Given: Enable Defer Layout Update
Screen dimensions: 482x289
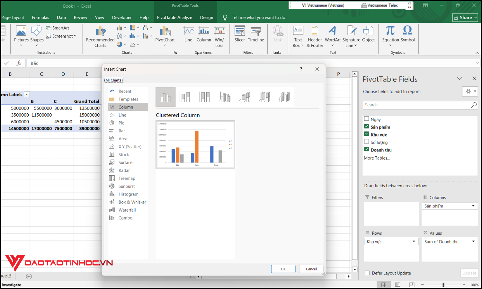Looking at the screenshot, I should tap(367, 273).
